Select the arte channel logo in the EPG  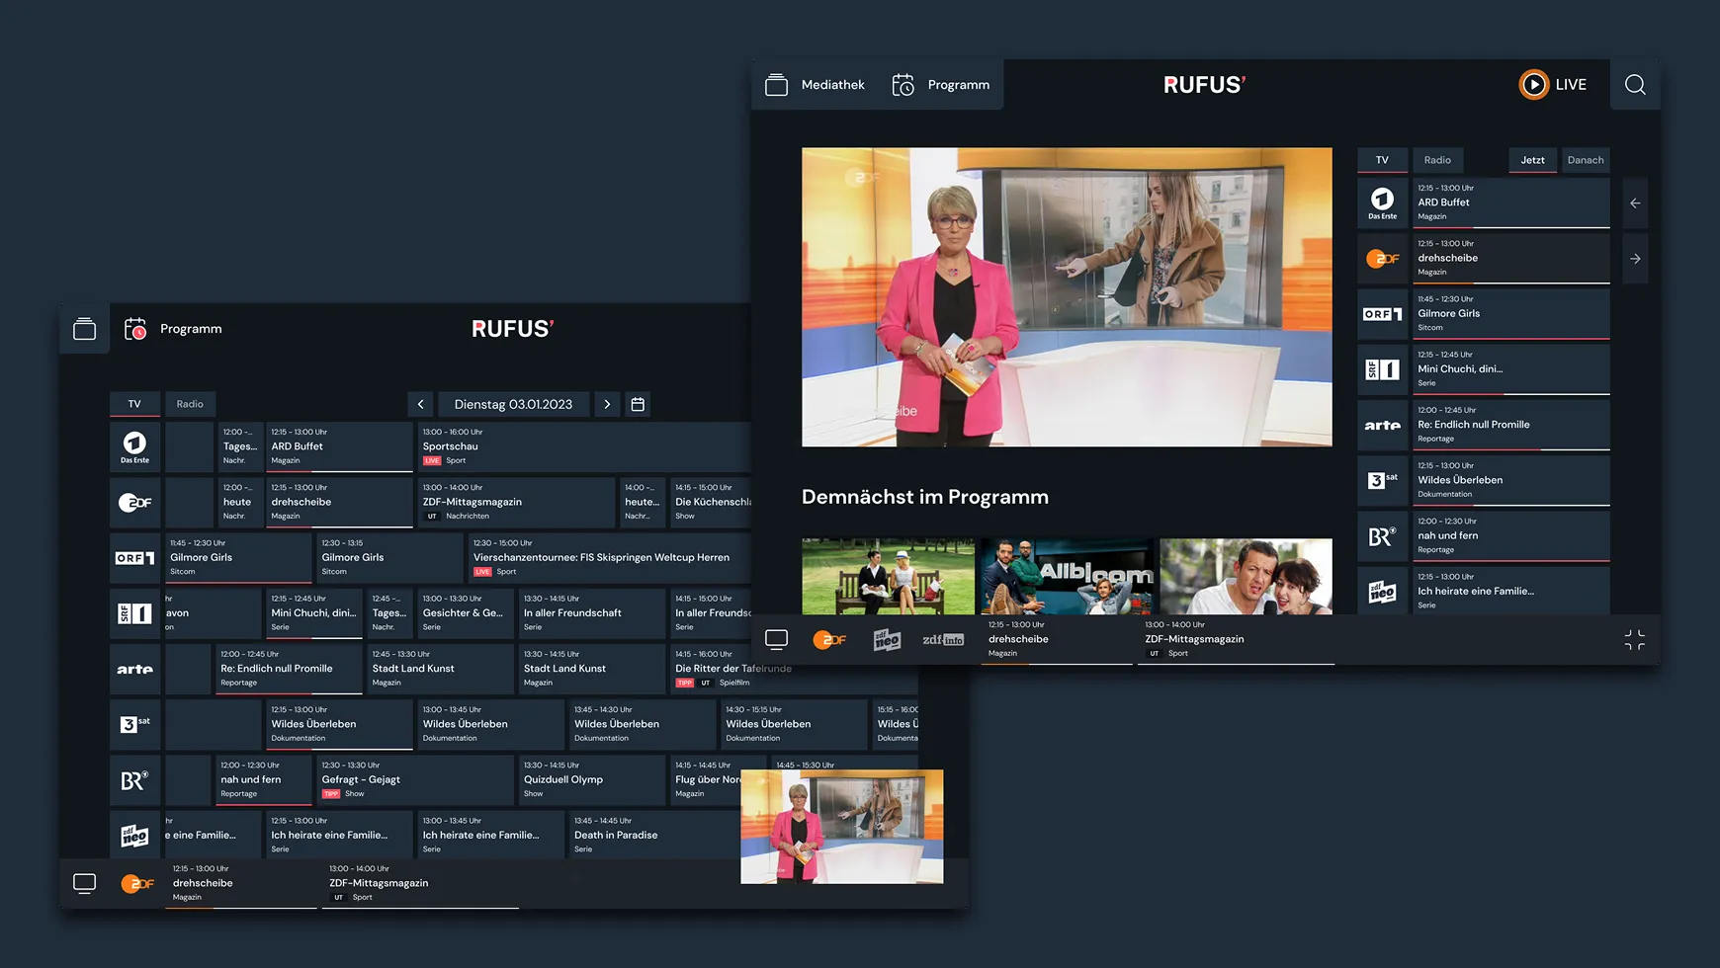point(134,669)
